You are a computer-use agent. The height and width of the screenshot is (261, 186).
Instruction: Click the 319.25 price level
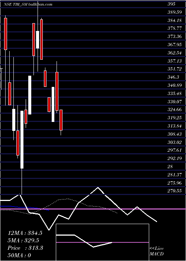tap(174, 118)
